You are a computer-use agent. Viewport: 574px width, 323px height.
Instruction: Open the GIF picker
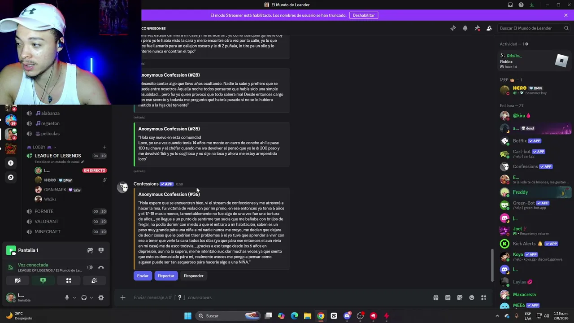point(448,297)
